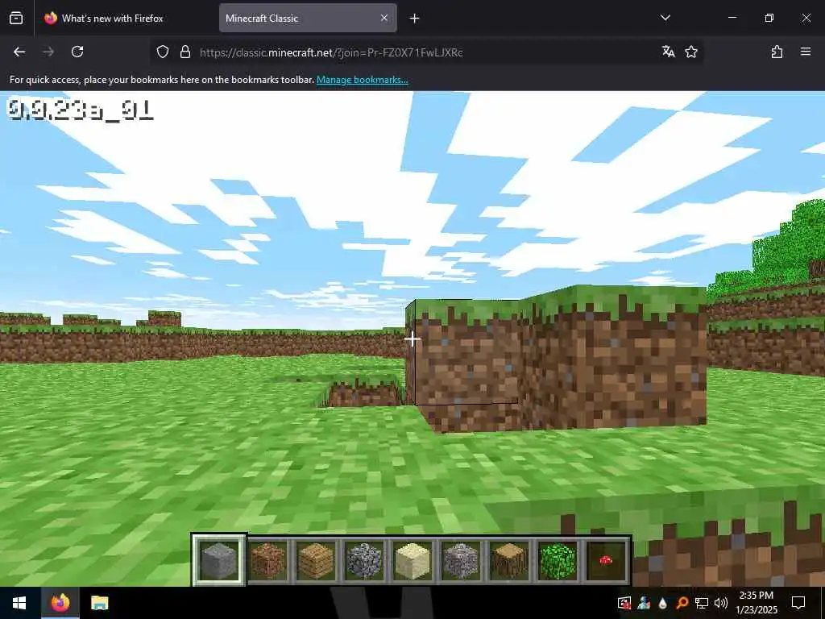Open the notification center icon
This screenshot has height=619, width=825.
point(798,603)
